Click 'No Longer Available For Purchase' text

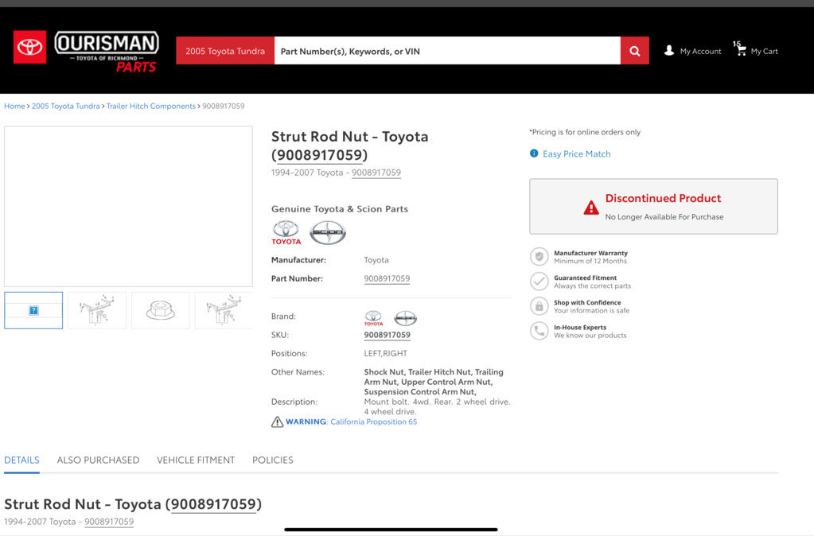pyautogui.click(x=664, y=217)
